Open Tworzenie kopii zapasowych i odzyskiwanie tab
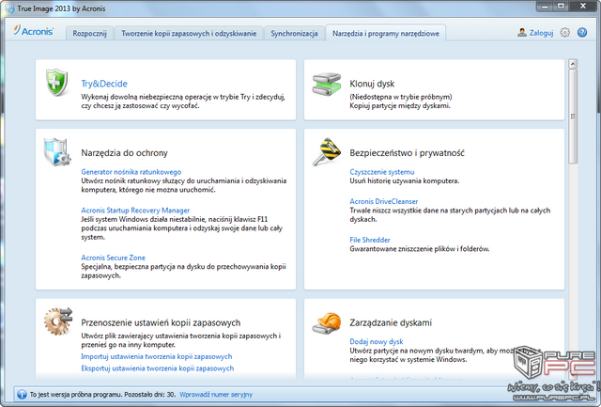 coord(189,34)
